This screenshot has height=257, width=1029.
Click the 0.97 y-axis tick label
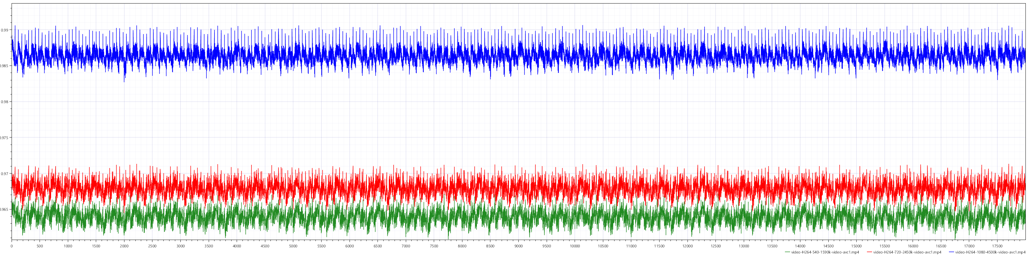(x=5, y=173)
